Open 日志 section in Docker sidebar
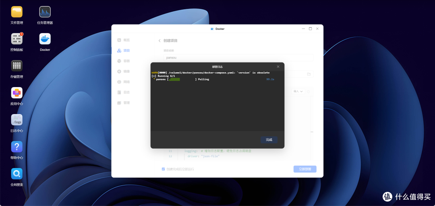Image resolution: width=435 pixels, height=206 pixels. pos(124,92)
